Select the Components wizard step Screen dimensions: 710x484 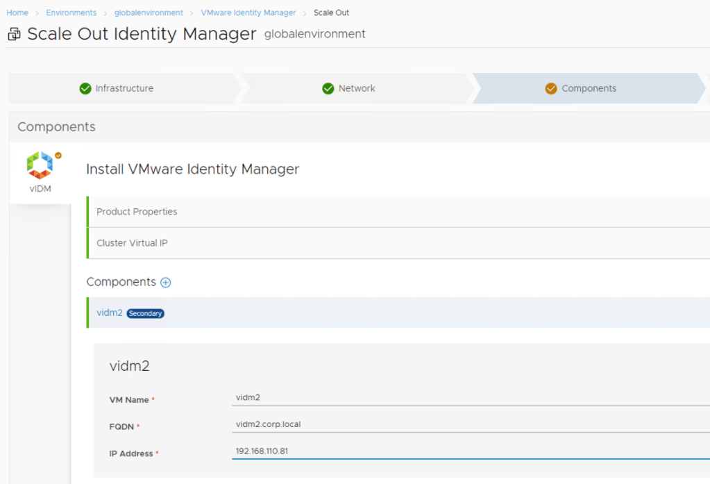click(589, 88)
